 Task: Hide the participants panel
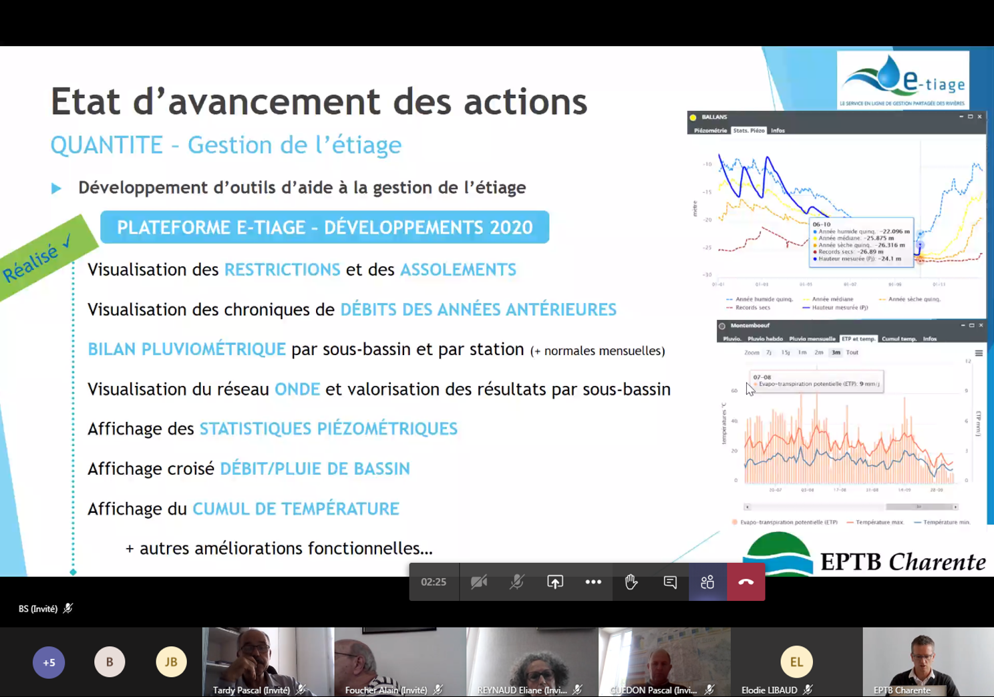(x=707, y=582)
